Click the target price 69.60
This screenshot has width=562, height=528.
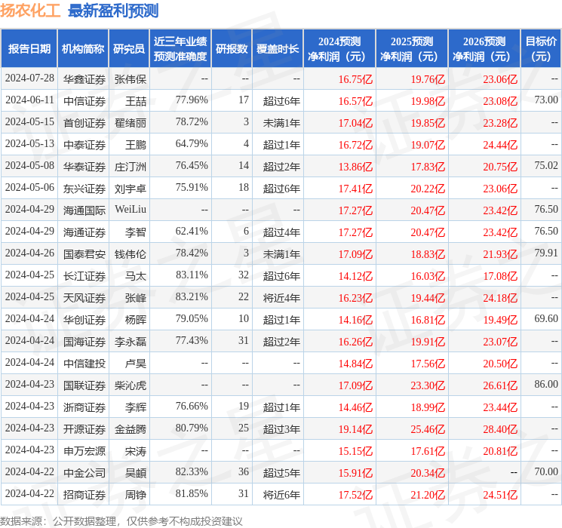pyautogui.click(x=546, y=318)
